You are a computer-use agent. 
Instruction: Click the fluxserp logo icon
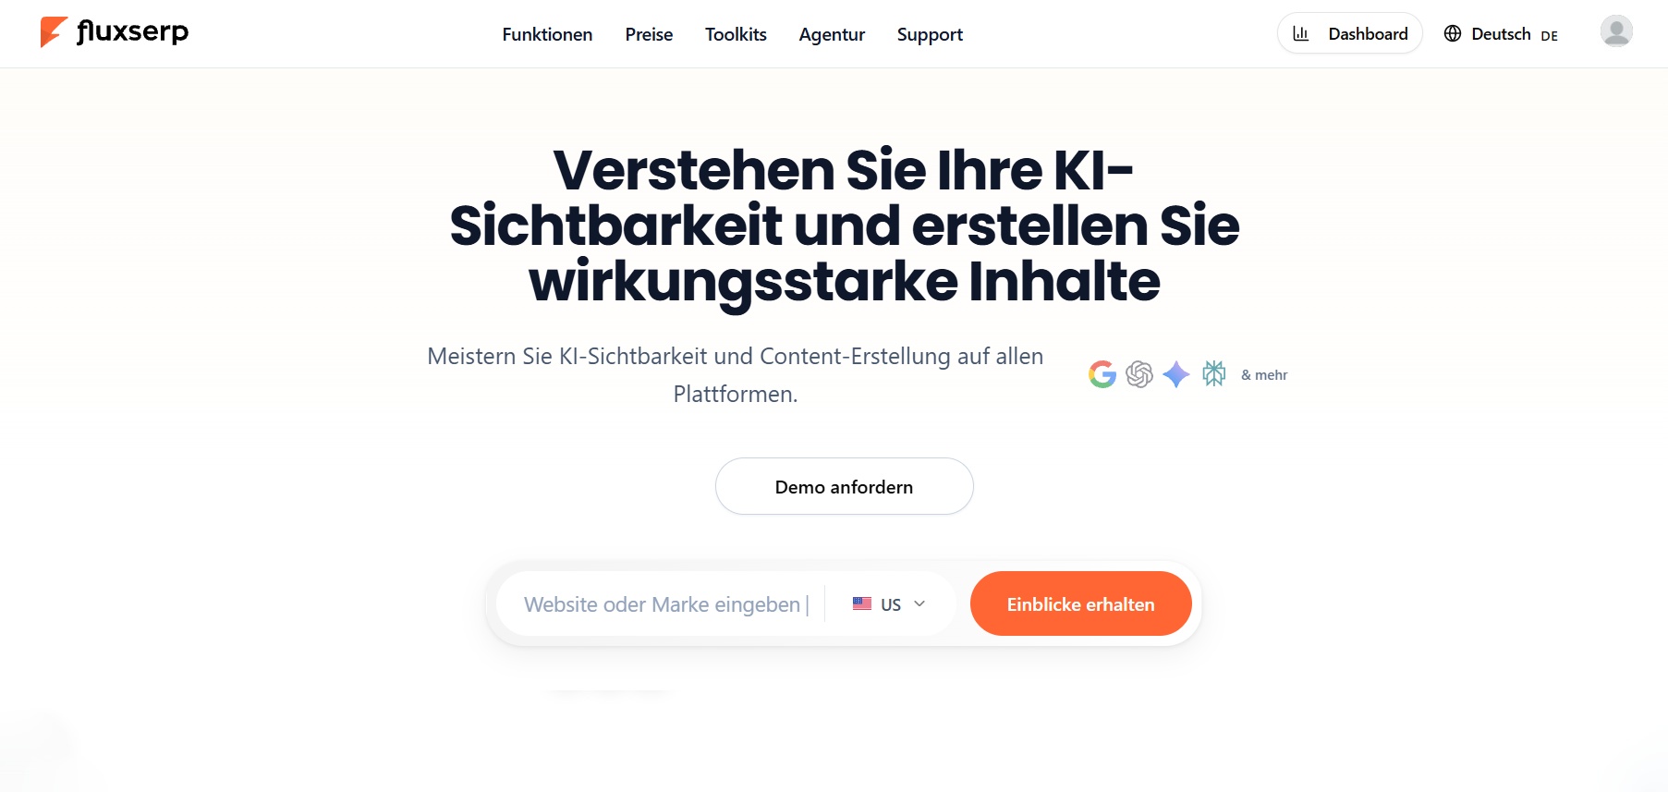pos(54,31)
